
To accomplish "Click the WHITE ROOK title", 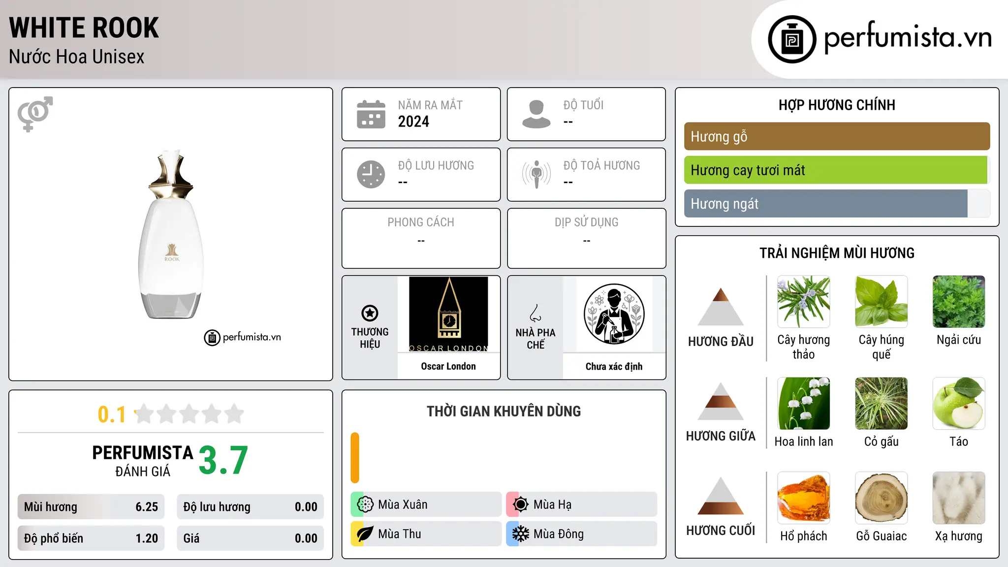I will 84,28.
